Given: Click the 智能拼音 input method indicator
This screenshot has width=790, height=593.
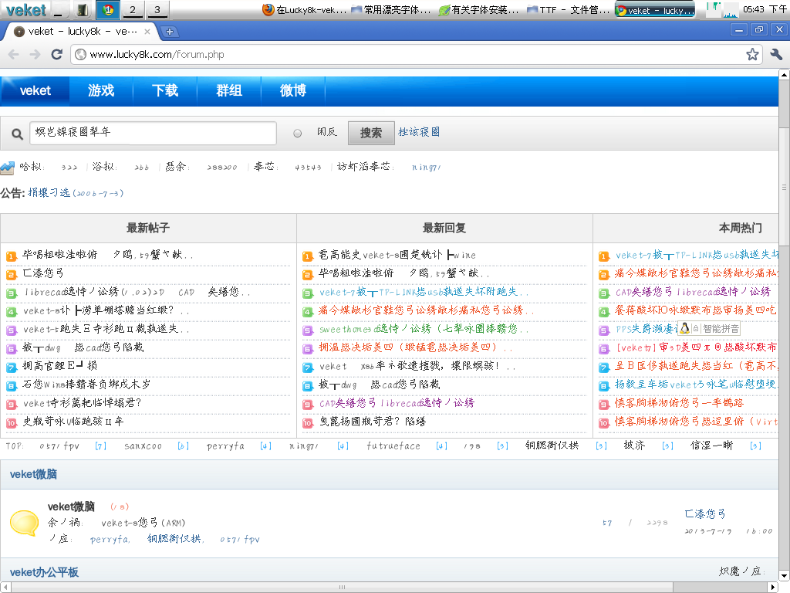Looking at the screenshot, I should [721, 329].
